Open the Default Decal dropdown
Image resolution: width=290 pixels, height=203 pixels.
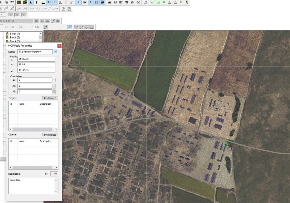tap(30, 21)
